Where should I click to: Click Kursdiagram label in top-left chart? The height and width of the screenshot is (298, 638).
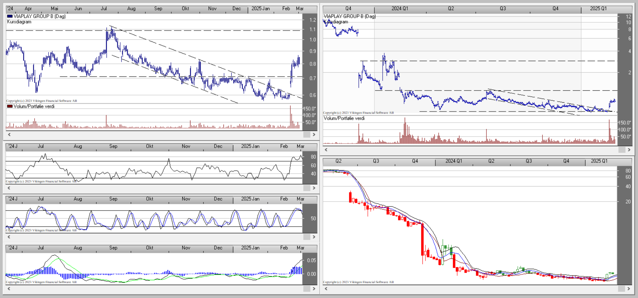point(19,22)
